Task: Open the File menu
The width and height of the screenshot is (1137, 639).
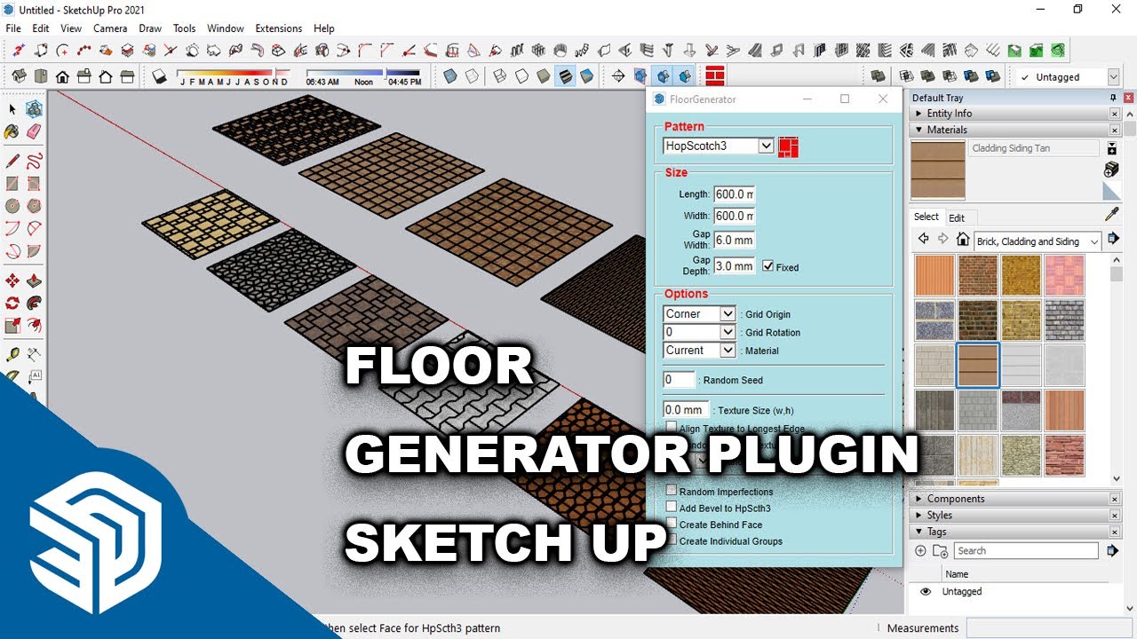Action: 13,28
